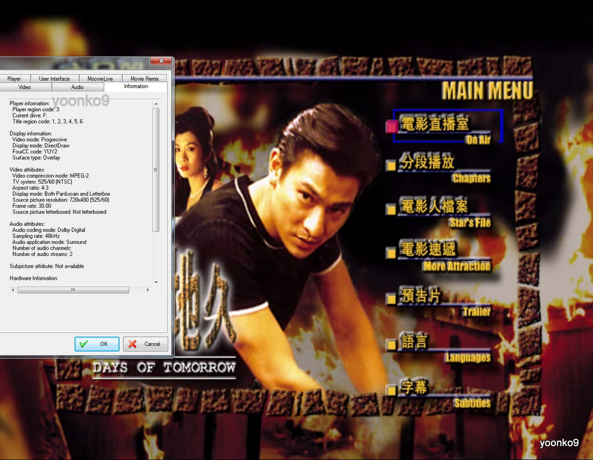The image size is (593, 460).
Task: Open the Subtitles menu item
Action: coord(445,393)
